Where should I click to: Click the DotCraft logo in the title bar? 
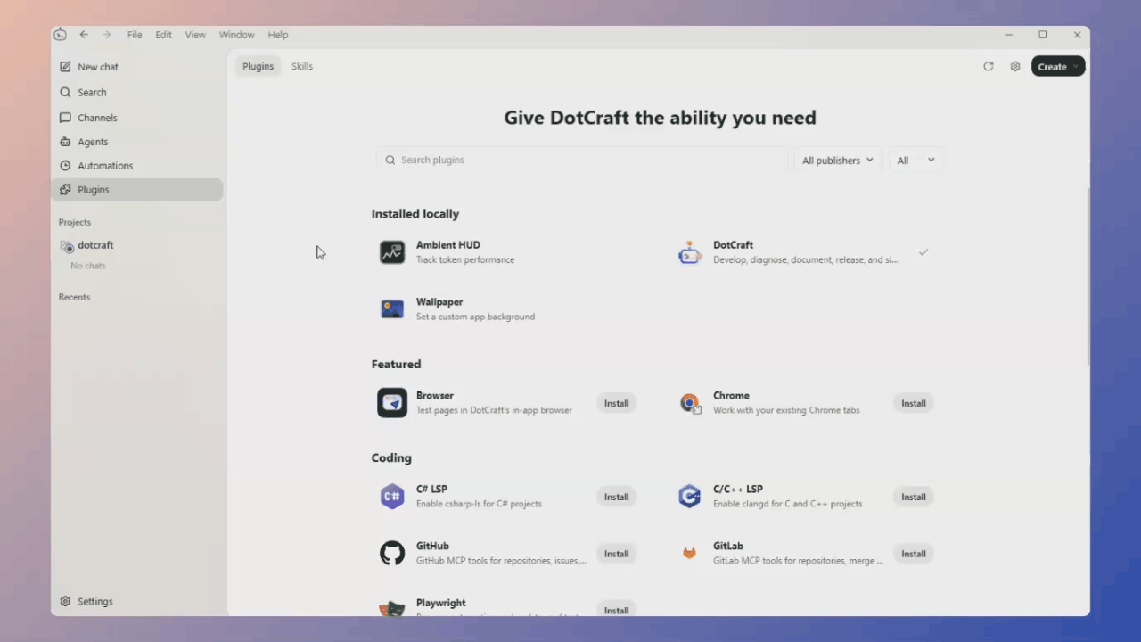click(x=60, y=35)
